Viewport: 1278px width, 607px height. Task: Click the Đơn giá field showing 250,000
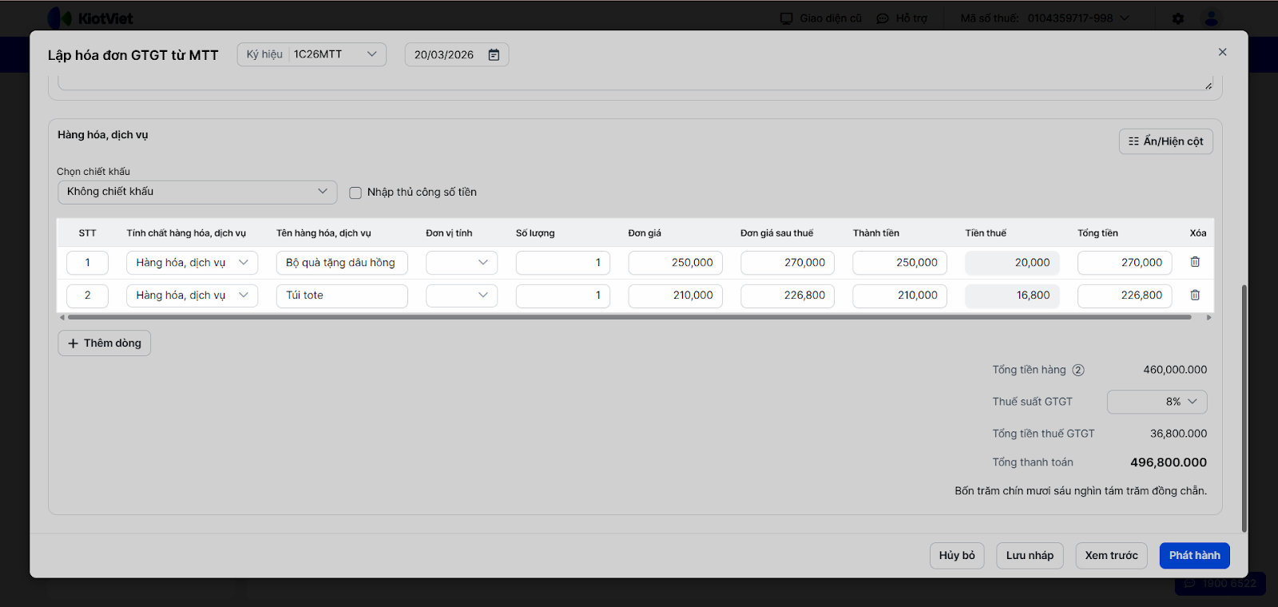coord(675,263)
